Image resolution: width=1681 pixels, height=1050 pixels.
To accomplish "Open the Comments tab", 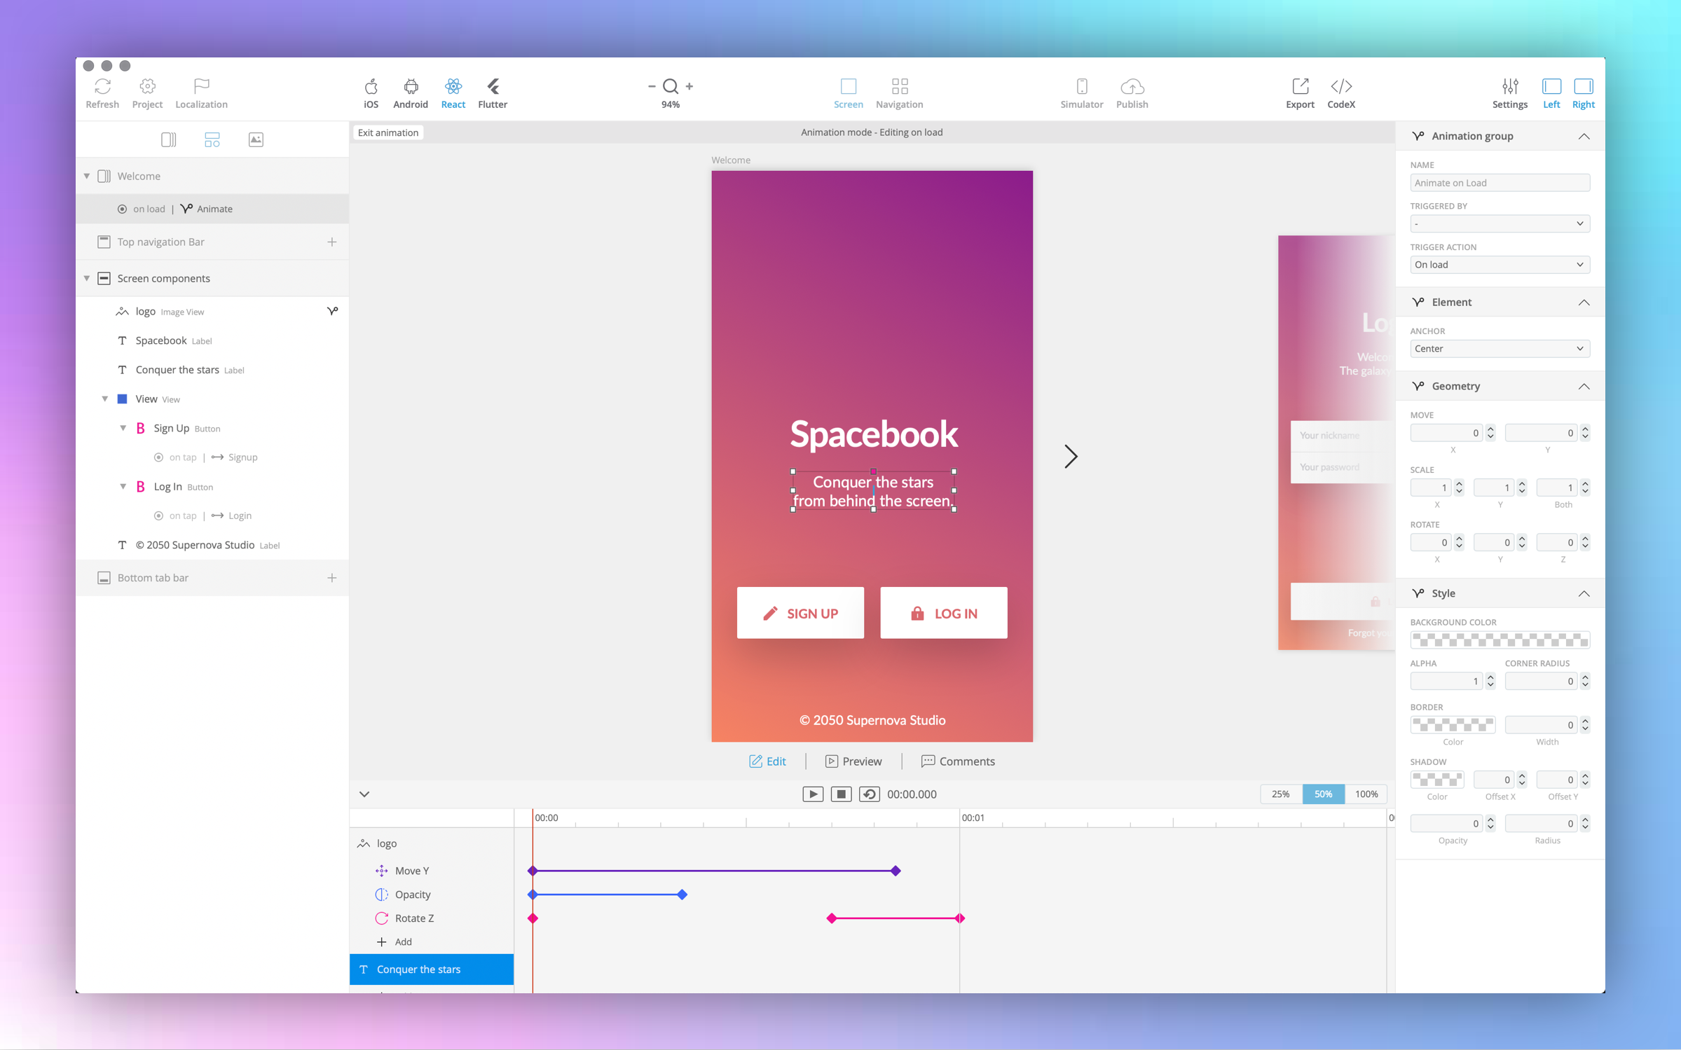I will point(957,761).
